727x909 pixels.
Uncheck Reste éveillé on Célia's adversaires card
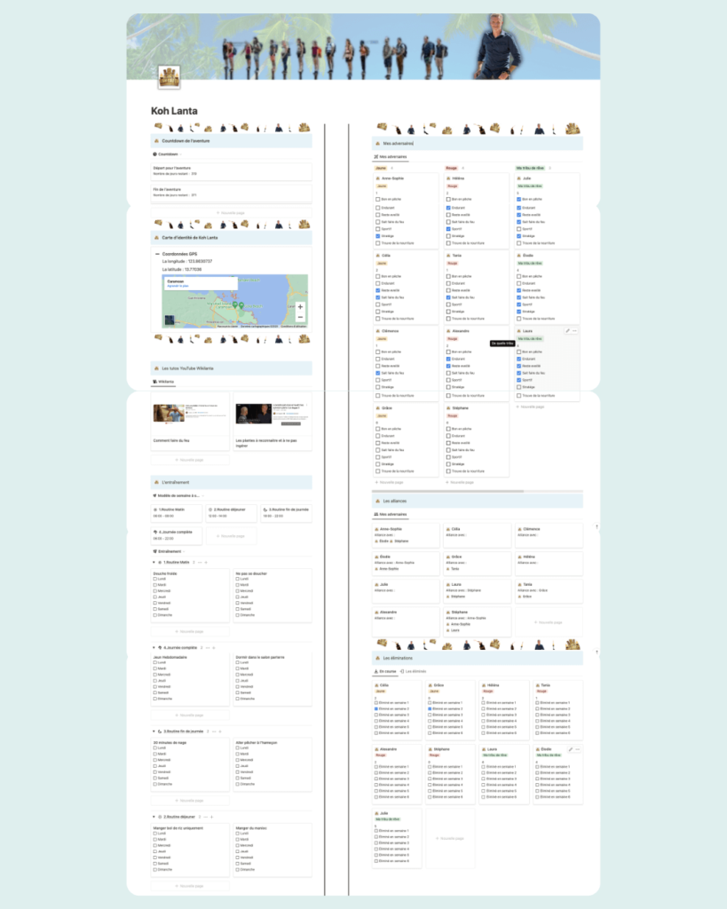tap(377, 290)
